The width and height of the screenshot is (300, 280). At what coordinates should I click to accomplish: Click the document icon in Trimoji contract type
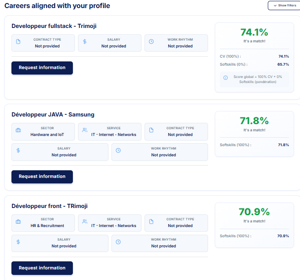(18, 42)
